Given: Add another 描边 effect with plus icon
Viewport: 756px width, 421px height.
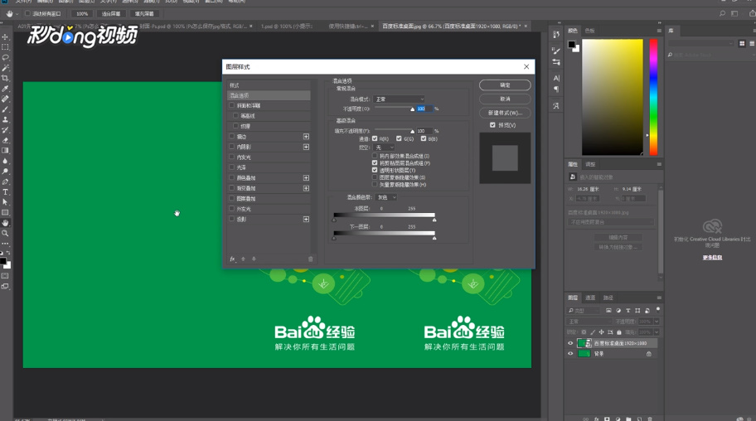Looking at the screenshot, I should pos(306,137).
